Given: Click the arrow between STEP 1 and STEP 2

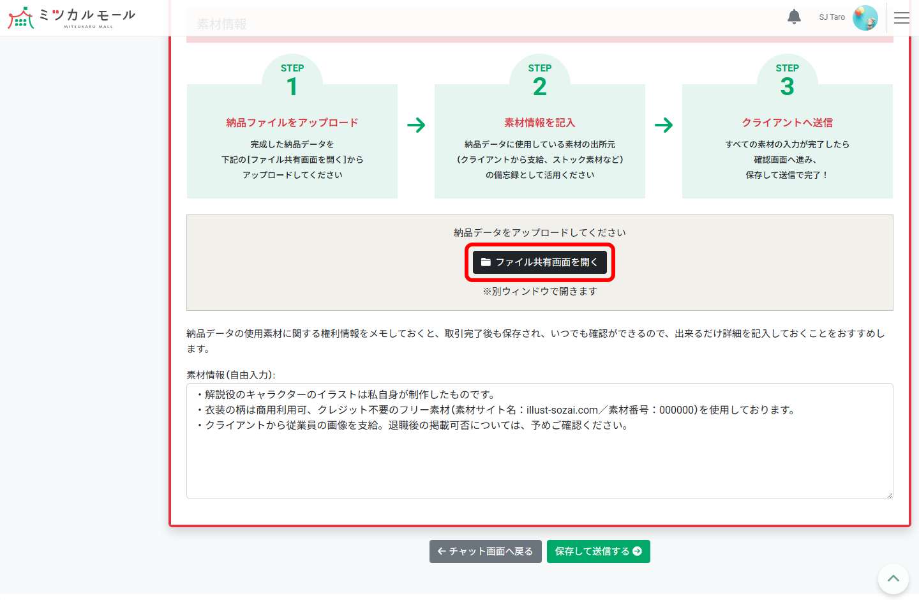Looking at the screenshot, I should (x=416, y=125).
